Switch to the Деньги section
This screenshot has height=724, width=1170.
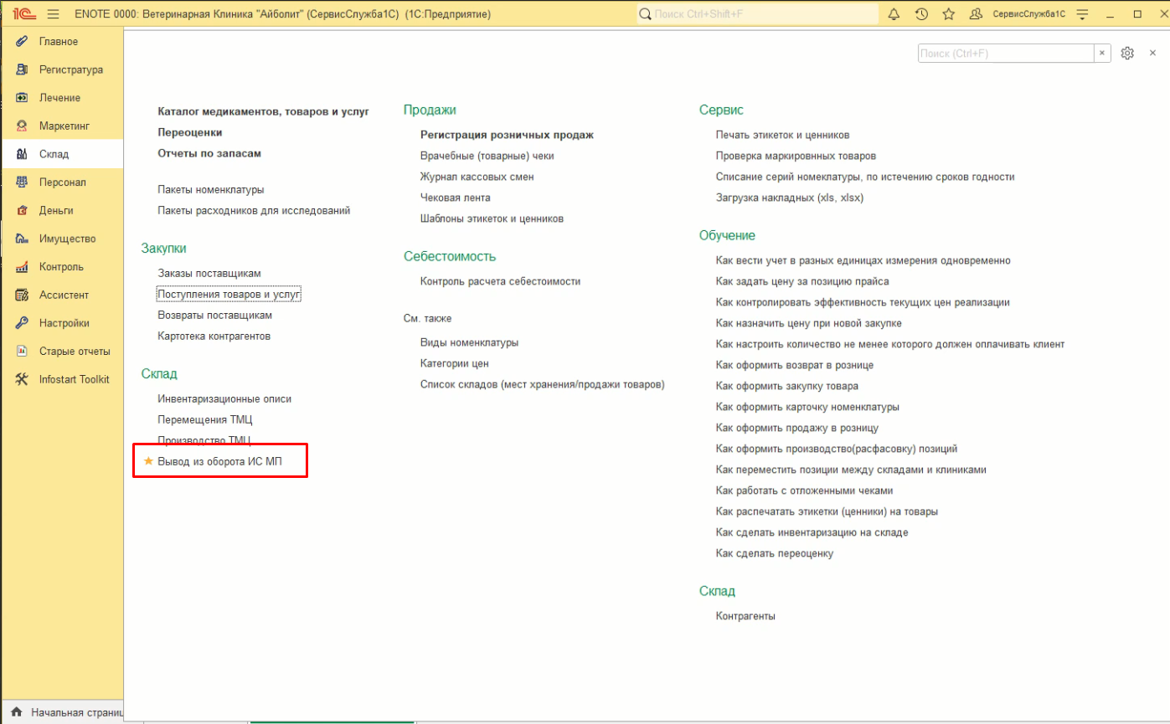56,210
